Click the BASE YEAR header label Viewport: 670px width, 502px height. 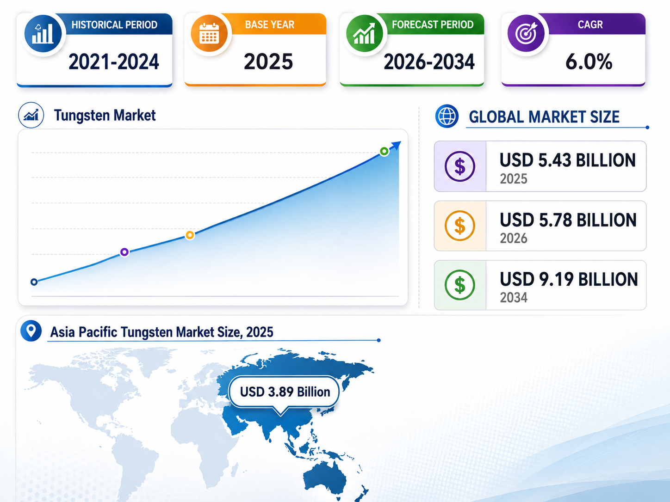pos(270,25)
